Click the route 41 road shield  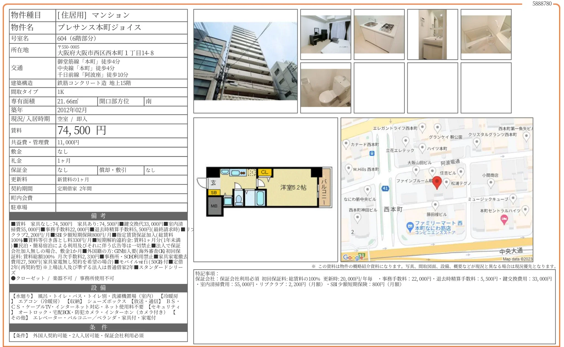click(x=385, y=188)
